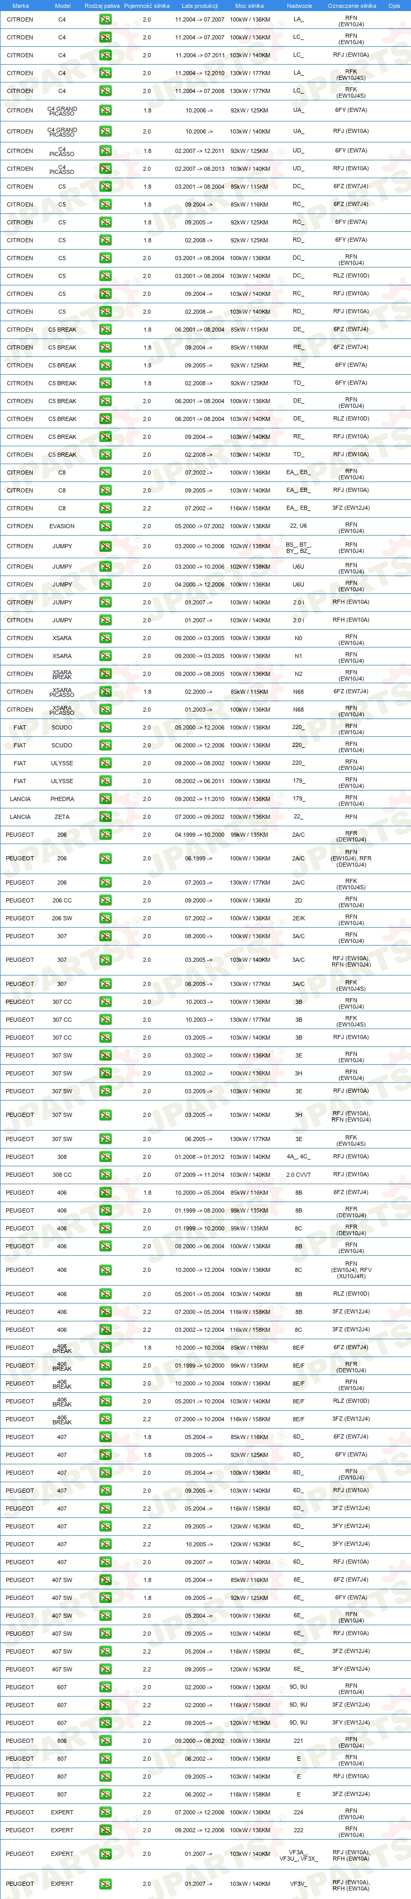Click the '02.2007 -> 08.2013' production years cell
Viewport: 411px width, 1899px height.
pyautogui.click(x=200, y=169)
